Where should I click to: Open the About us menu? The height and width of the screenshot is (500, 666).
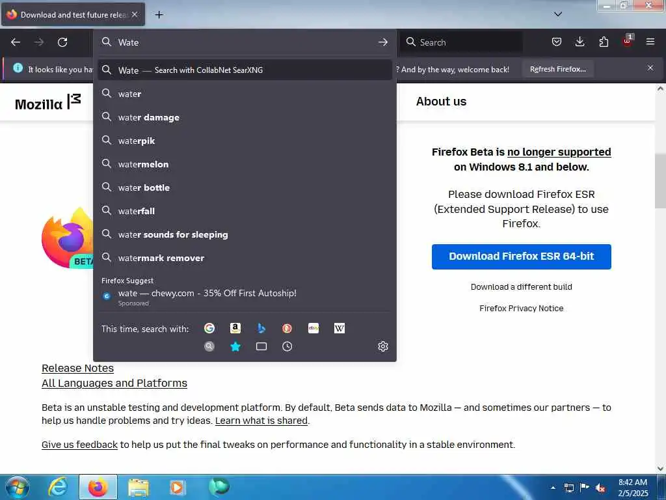pyautogui.click(x=441, y=101)
